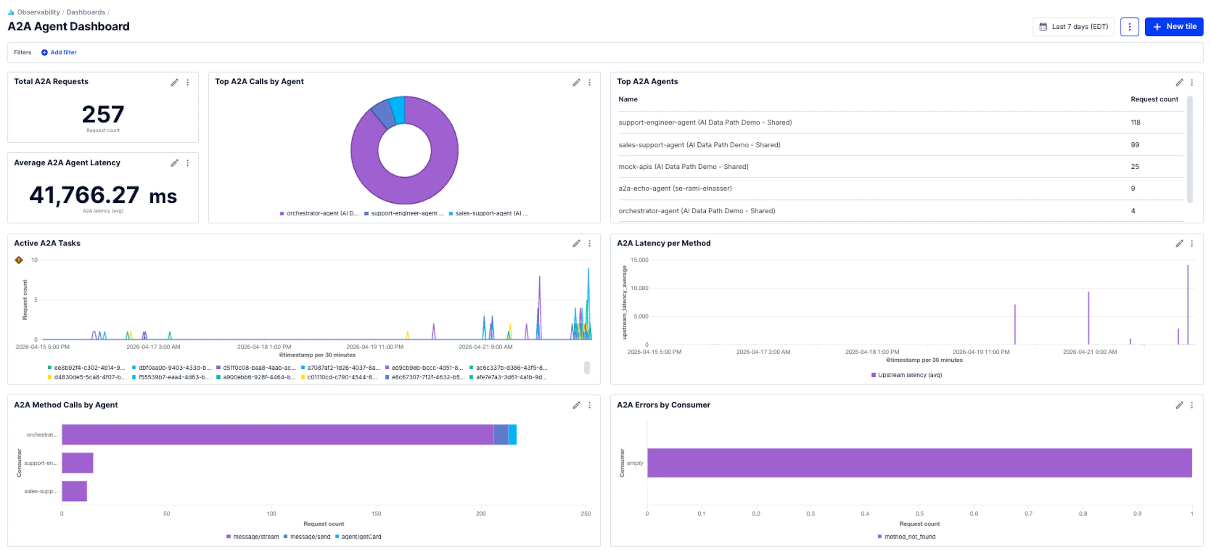
Task: Open Average A2A Agent Latency tile options menu
Action: tap(188, 163)
